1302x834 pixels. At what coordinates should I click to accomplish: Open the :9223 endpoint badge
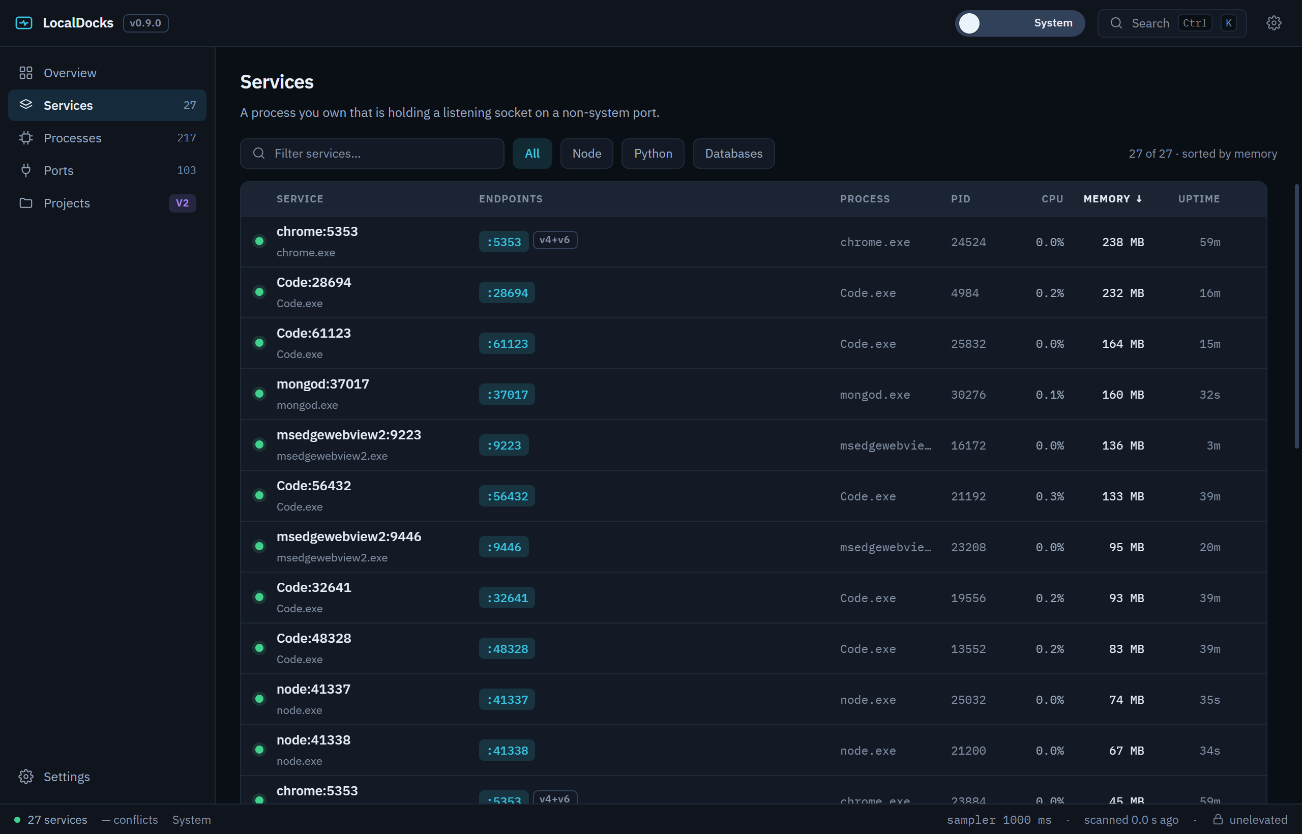tap(503, 445)
